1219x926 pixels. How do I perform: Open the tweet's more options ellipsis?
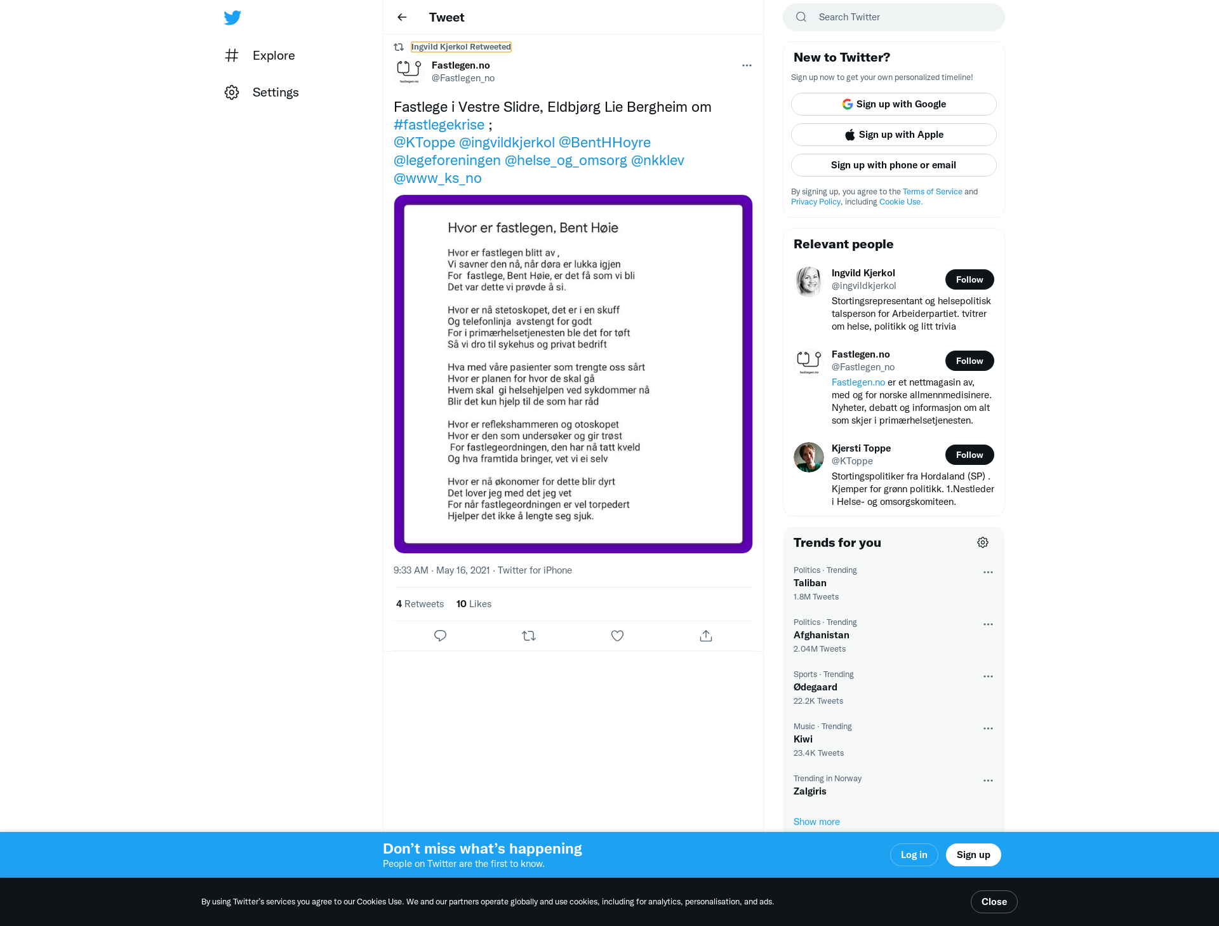click(x=747, y=65)
